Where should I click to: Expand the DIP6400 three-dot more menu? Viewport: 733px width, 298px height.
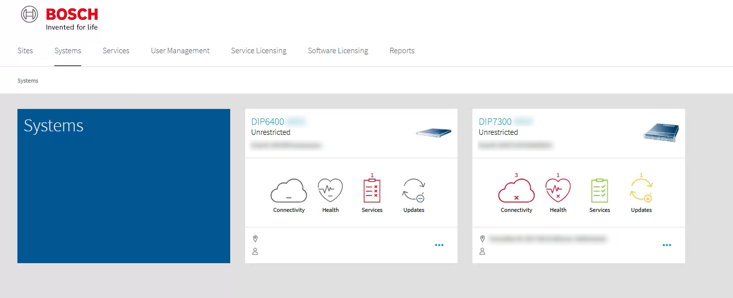[439, 245]
